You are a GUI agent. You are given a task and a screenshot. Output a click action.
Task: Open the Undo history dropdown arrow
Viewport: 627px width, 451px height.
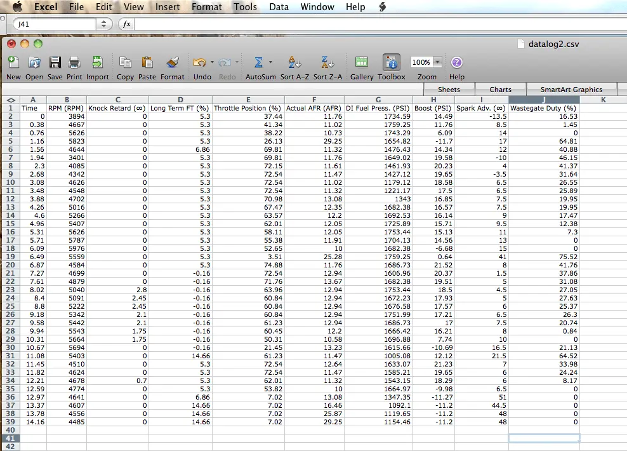[x=212, y=62]
